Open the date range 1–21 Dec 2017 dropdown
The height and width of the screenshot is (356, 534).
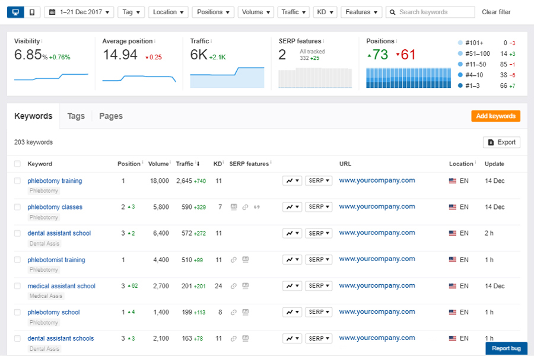click(x=79, y=12)
